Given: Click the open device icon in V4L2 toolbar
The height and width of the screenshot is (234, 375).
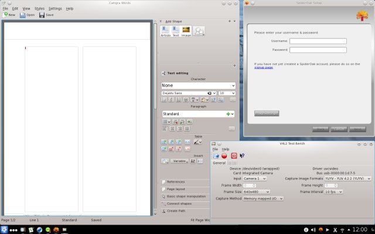Looking at the screenshot, I should click(x=216, y=156).
